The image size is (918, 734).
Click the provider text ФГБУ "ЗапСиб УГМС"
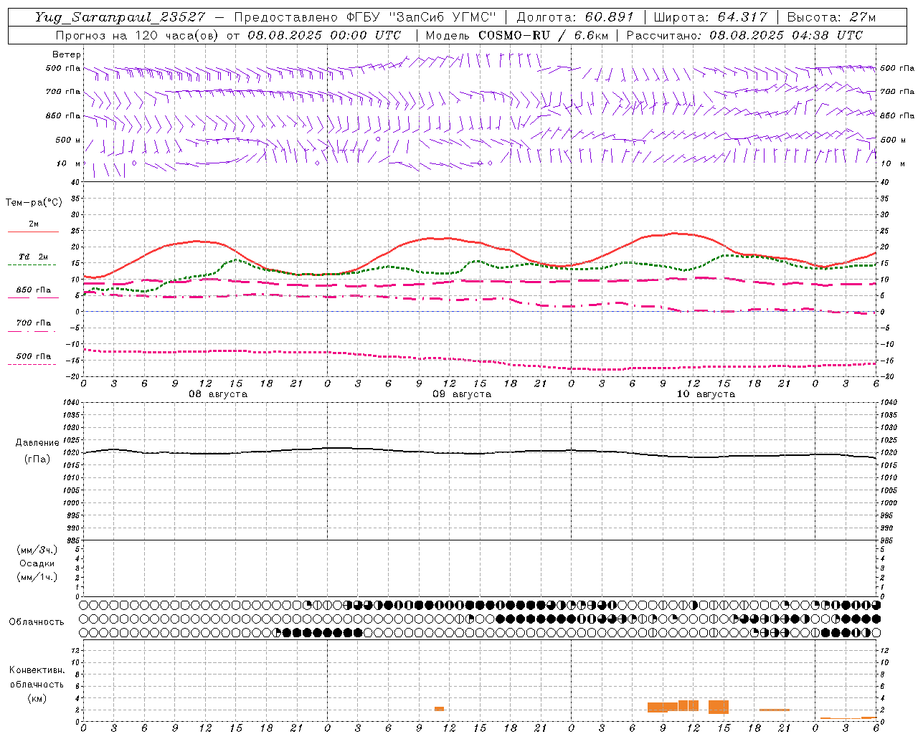[422, 17]
